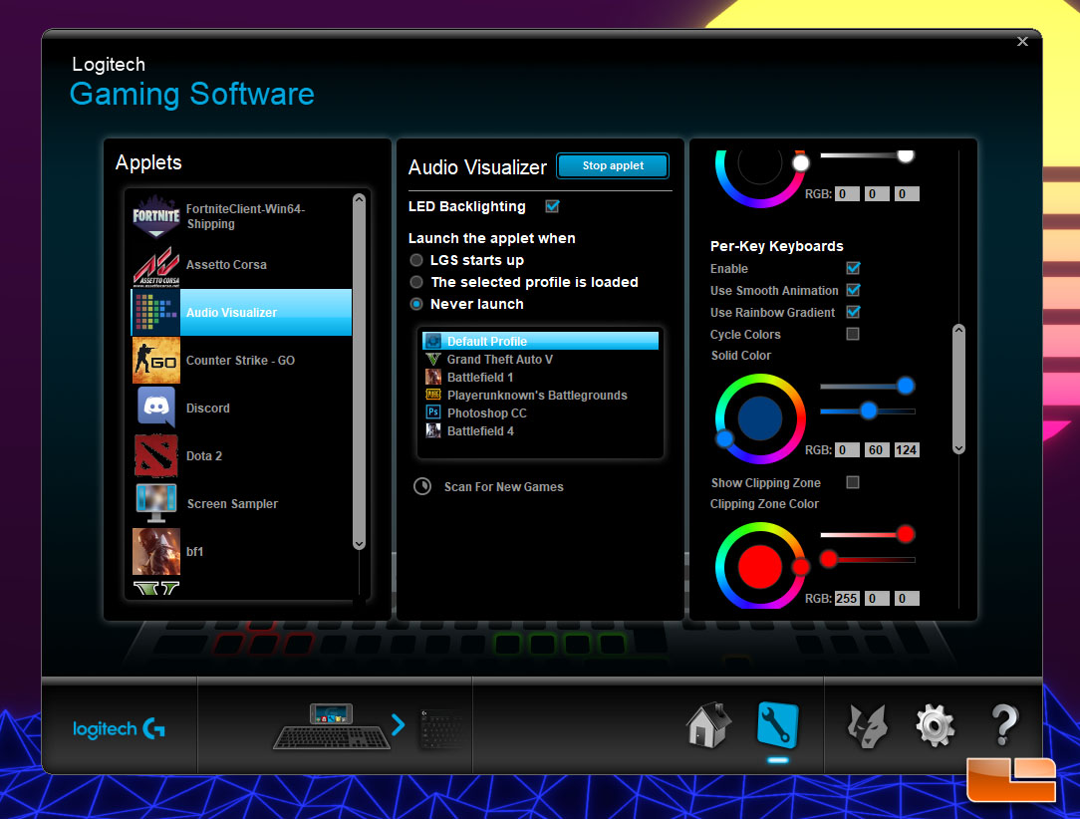Click the Battlefield 1 profile icon
Viewport: 1080px width, 819px height.
[x=433, y=377]
